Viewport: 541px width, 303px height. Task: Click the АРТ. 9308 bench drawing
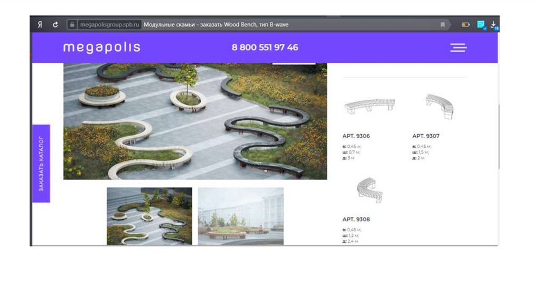point(369,190)
